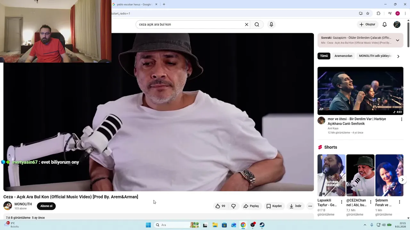This screenshot has height=230, width=410.
Task: Open taskbar clock and date
Action: coord(401,225)
